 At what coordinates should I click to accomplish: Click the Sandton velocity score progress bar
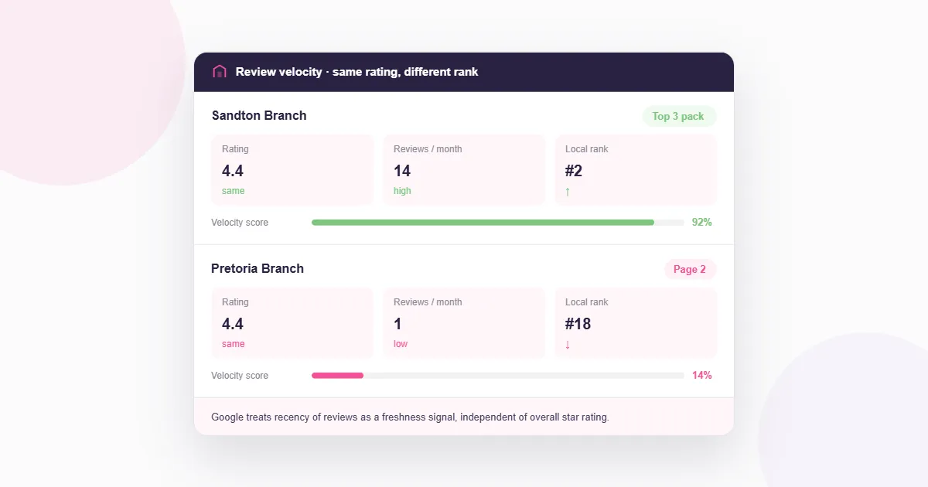pos(498,223)
